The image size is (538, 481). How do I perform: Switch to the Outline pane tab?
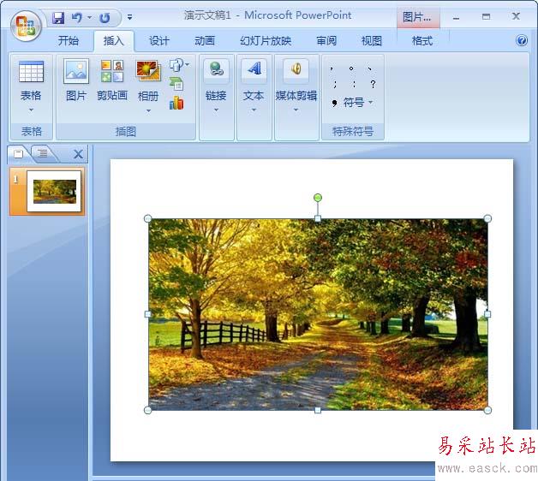[43, 153]
